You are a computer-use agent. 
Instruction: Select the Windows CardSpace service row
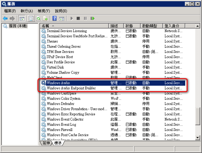pos(113,93)
